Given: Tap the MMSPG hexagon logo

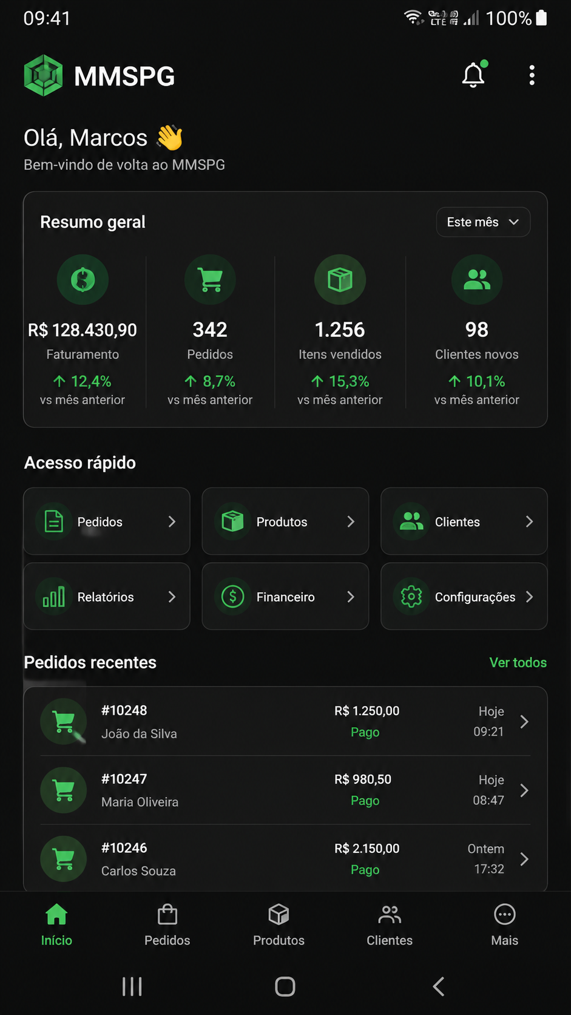Looking at the screenshot, I should pyautogui.click(x=43, y=75).
